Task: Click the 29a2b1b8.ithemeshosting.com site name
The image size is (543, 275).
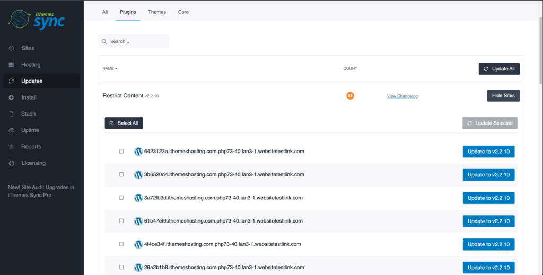Action: [x=224, y=267]
